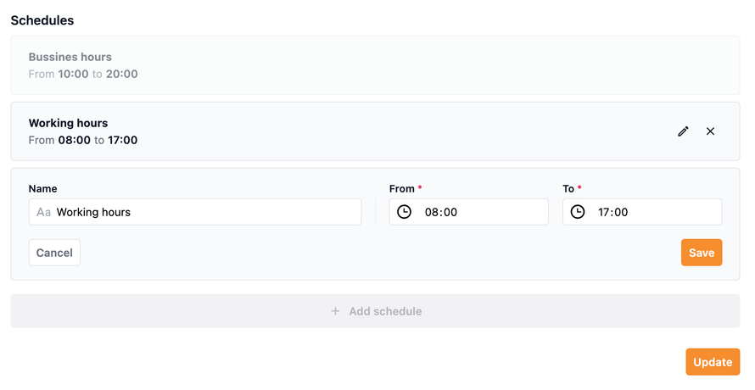Click the plus icon beside Add schedule
The width and height of the screenshot is (755, 390).
[335, 311]
